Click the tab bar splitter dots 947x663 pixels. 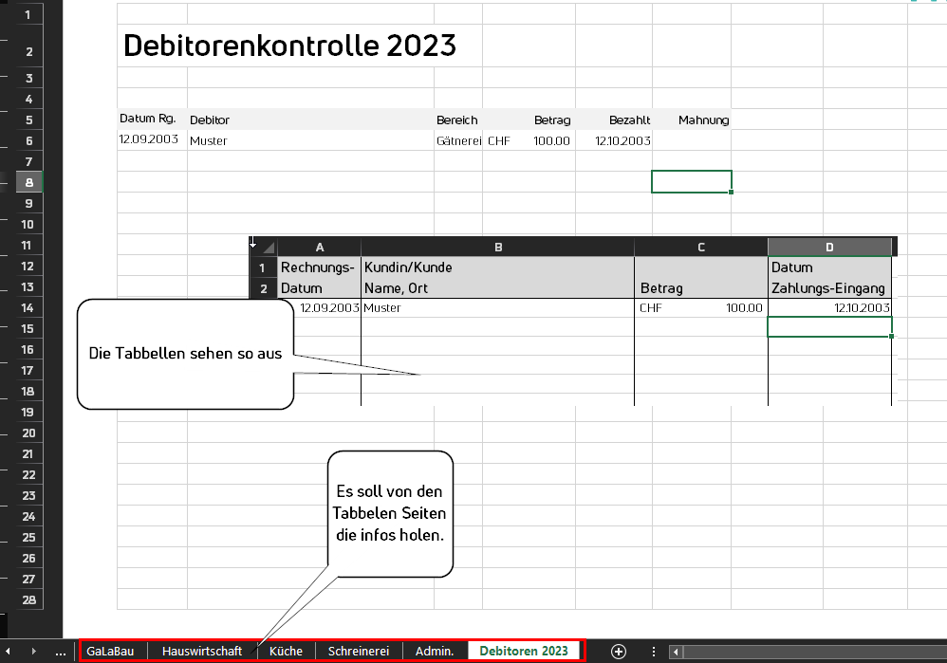654,652
